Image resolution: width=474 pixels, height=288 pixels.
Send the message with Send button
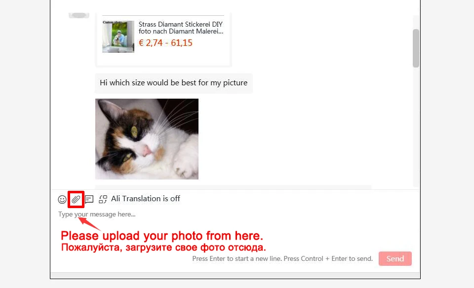[x=395, y=259]
